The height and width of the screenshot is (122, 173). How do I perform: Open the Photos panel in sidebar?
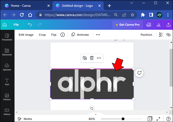coord(7,97)
